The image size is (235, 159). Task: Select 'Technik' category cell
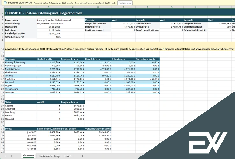[21, 76]
